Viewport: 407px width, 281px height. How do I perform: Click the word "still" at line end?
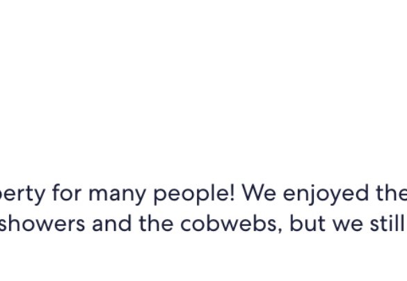[x=387, y=223]
